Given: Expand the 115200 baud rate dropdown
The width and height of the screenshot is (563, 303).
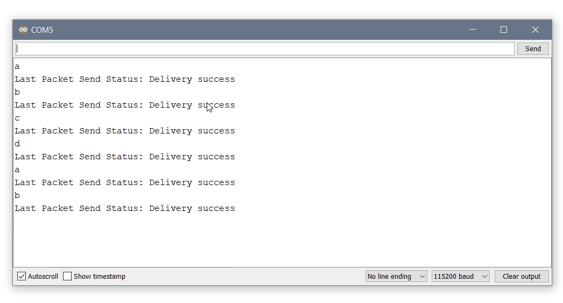Looking at the screenshot, I should [x=461, y=276].
